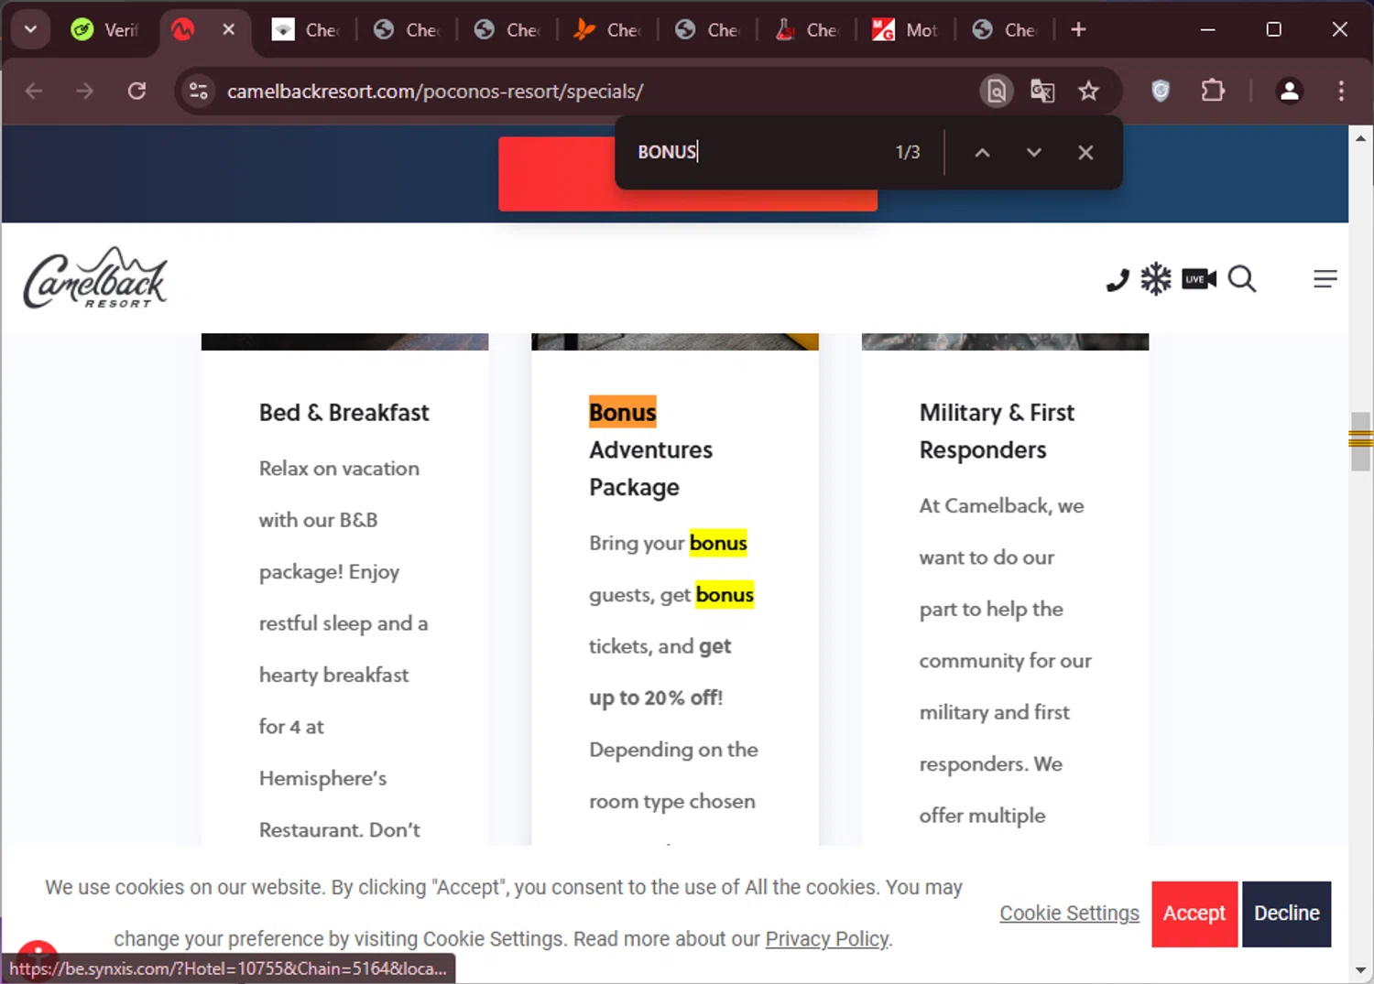
Task: Click the text 'At Camelback, we'
Action: 1001,506
